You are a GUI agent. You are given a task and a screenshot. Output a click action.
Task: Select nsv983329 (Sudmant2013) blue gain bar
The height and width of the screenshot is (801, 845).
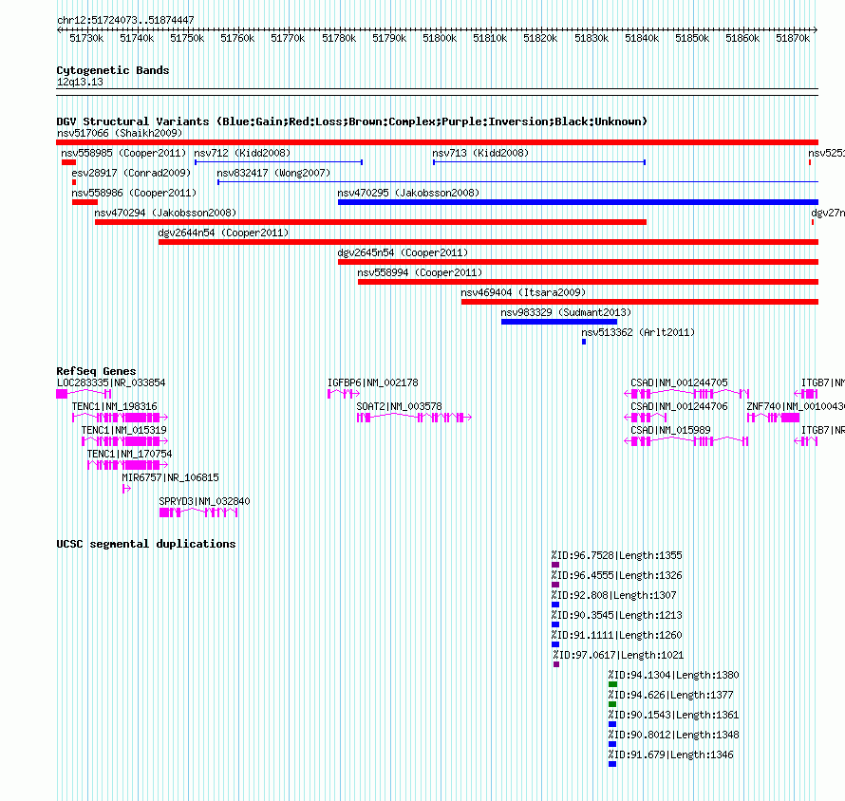(559, 322)
